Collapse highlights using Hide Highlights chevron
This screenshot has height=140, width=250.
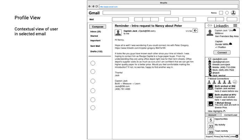point(224,111)
